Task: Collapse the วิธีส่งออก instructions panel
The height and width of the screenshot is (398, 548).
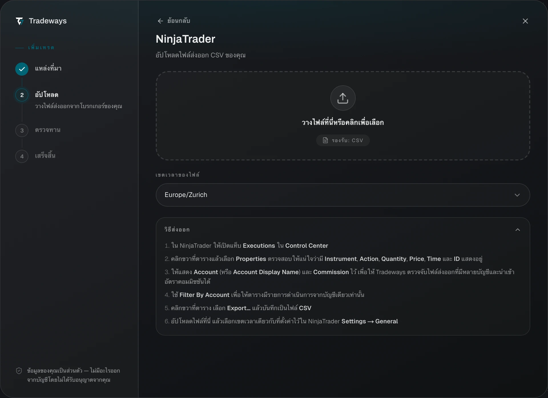Action: (x=518, y=230)
